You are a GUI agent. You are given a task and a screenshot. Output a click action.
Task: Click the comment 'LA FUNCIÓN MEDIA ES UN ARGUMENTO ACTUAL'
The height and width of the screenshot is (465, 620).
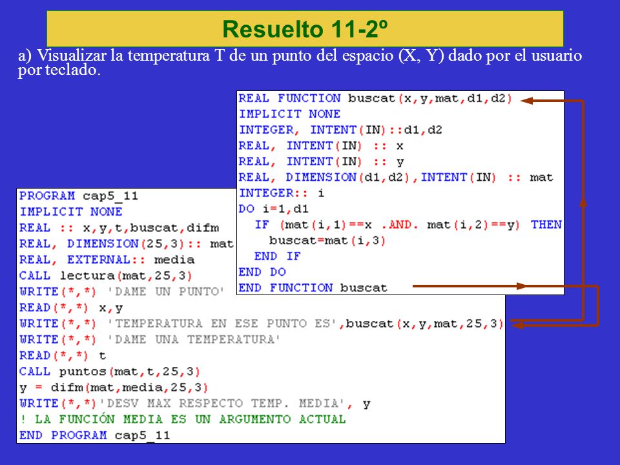[x=183, y=418]
